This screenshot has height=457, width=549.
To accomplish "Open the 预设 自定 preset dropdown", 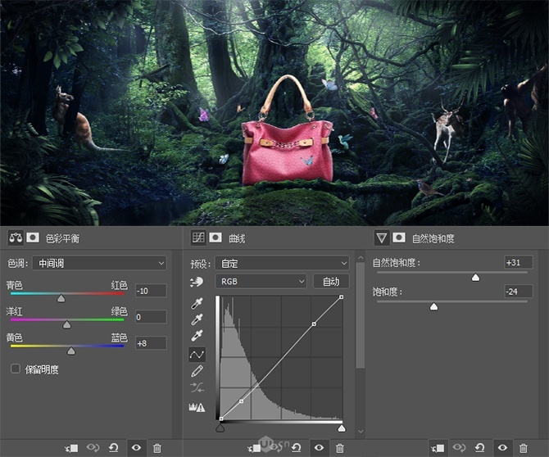I will coord(282,263).
